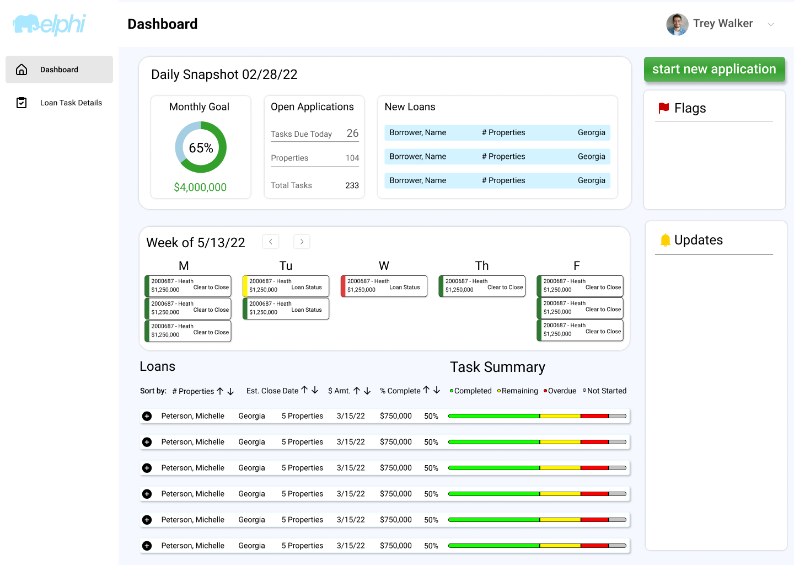Viewport: 794px width, 565px height.
Task: Open the Trey Walker user dropdown chevron
Action: 771,24
